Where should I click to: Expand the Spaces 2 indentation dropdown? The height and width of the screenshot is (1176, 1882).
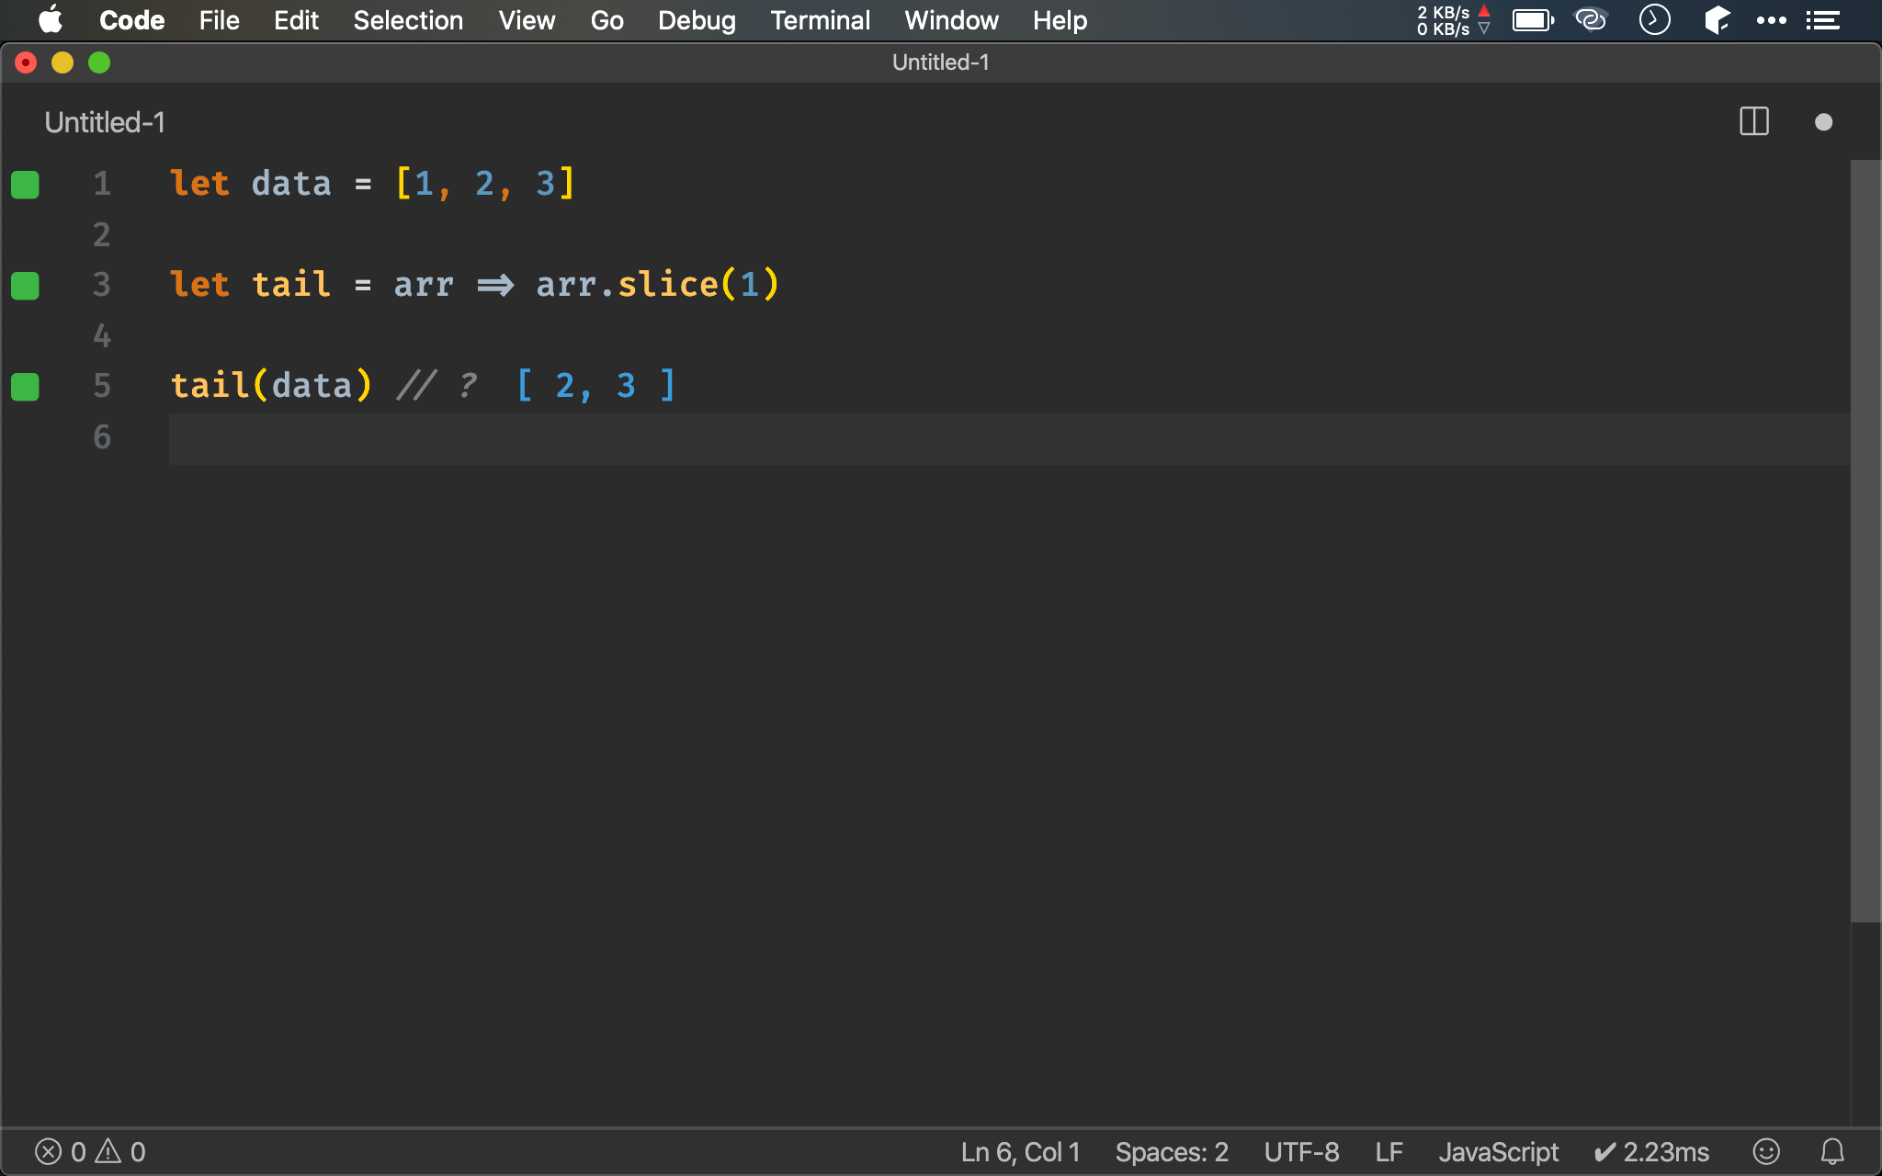[x=1169, y=1151]
